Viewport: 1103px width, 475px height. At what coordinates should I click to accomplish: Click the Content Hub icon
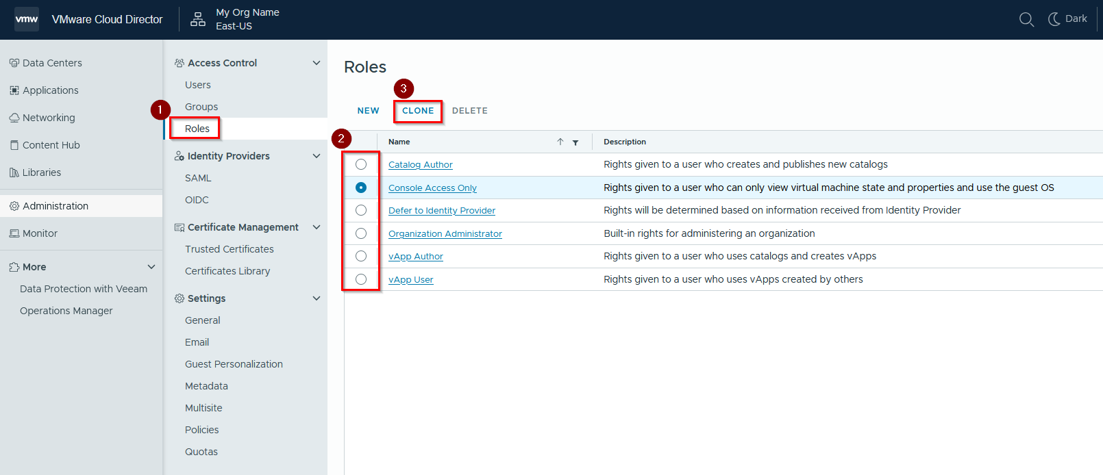point(14,145)
